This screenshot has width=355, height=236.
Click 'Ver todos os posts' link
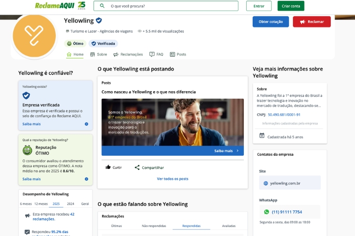click(172, 178)
